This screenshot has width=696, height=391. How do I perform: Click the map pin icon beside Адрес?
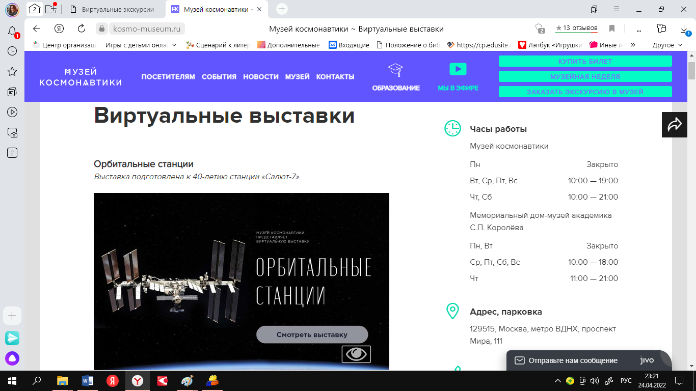[452, 311]
